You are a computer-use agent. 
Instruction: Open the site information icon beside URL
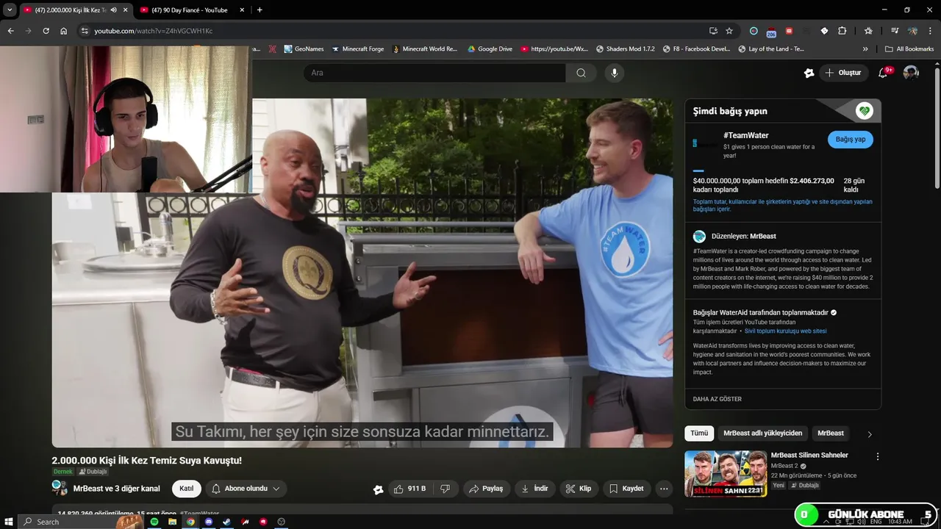tap(85, 31)
